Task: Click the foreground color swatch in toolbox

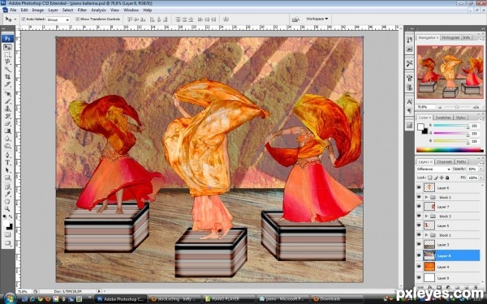Action: coord(6,224)
